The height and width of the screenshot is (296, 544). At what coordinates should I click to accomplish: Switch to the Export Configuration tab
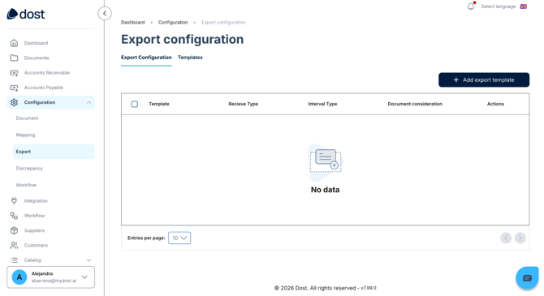coord(146,58)
